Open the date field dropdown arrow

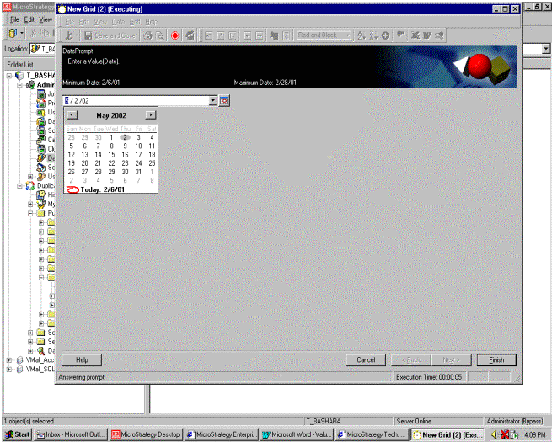212,100
